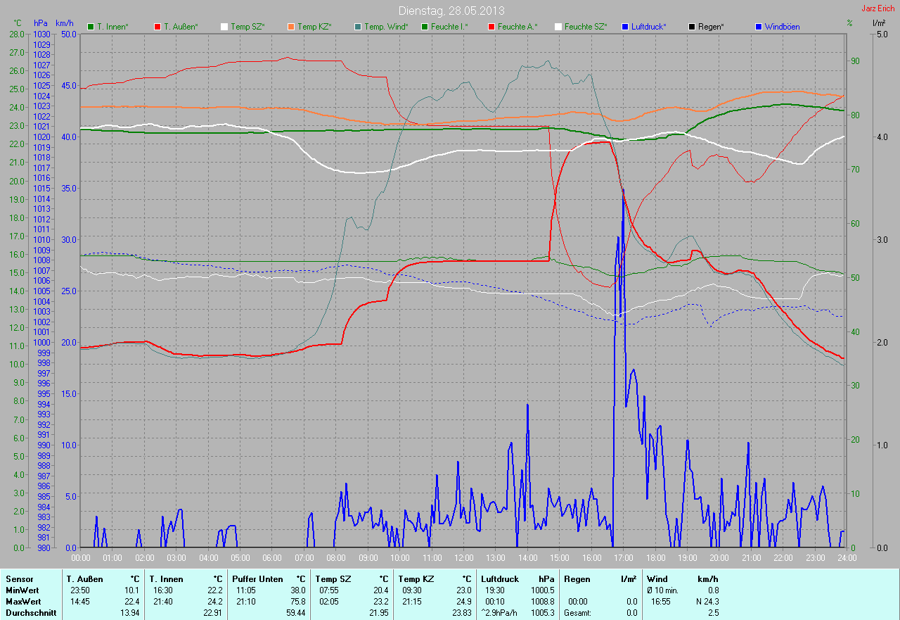
Task: Click the teal Temp. Wind legend swatch
Action: pos(358,27)
